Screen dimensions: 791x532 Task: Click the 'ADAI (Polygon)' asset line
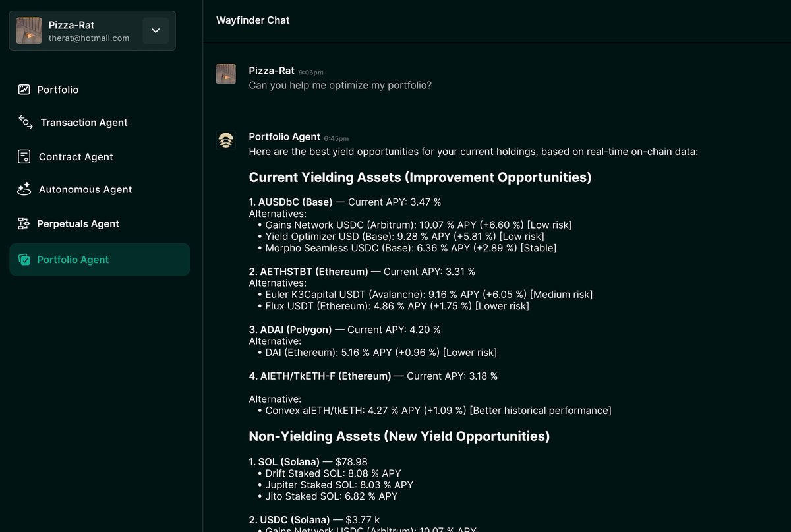(x=345, y=330)
